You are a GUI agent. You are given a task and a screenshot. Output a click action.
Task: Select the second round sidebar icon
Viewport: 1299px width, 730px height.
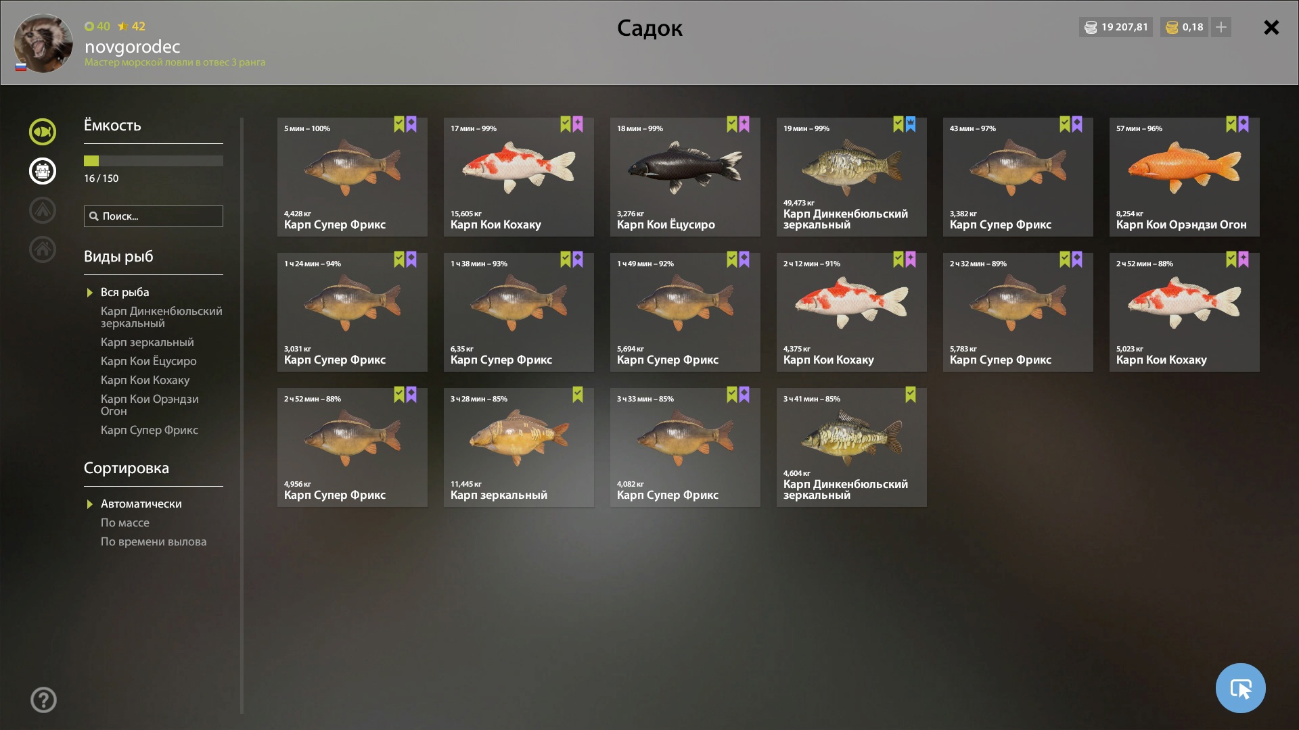(43, 171)
